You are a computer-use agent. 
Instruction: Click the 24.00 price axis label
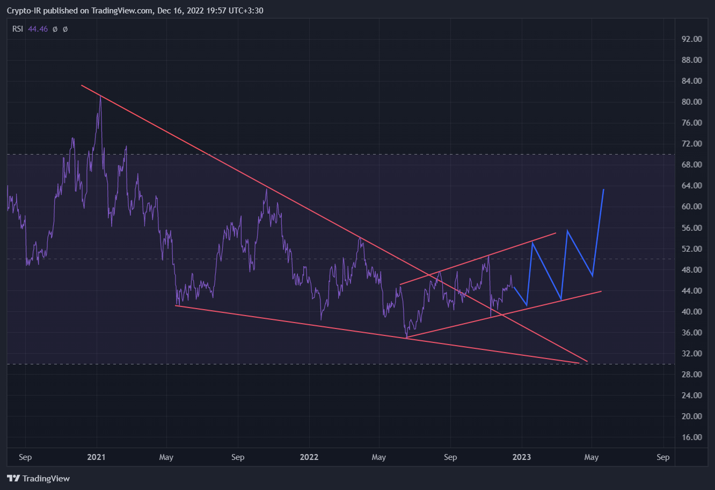coord(691,396)
